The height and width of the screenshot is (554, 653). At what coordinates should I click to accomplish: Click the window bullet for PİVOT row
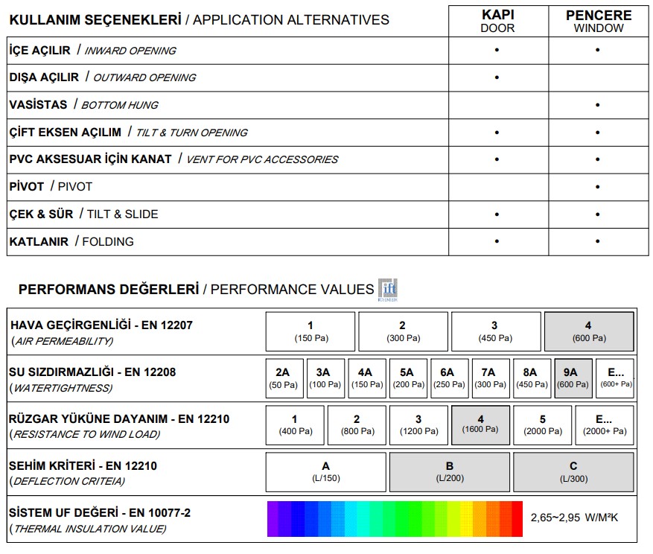click(x=598, y=187)
